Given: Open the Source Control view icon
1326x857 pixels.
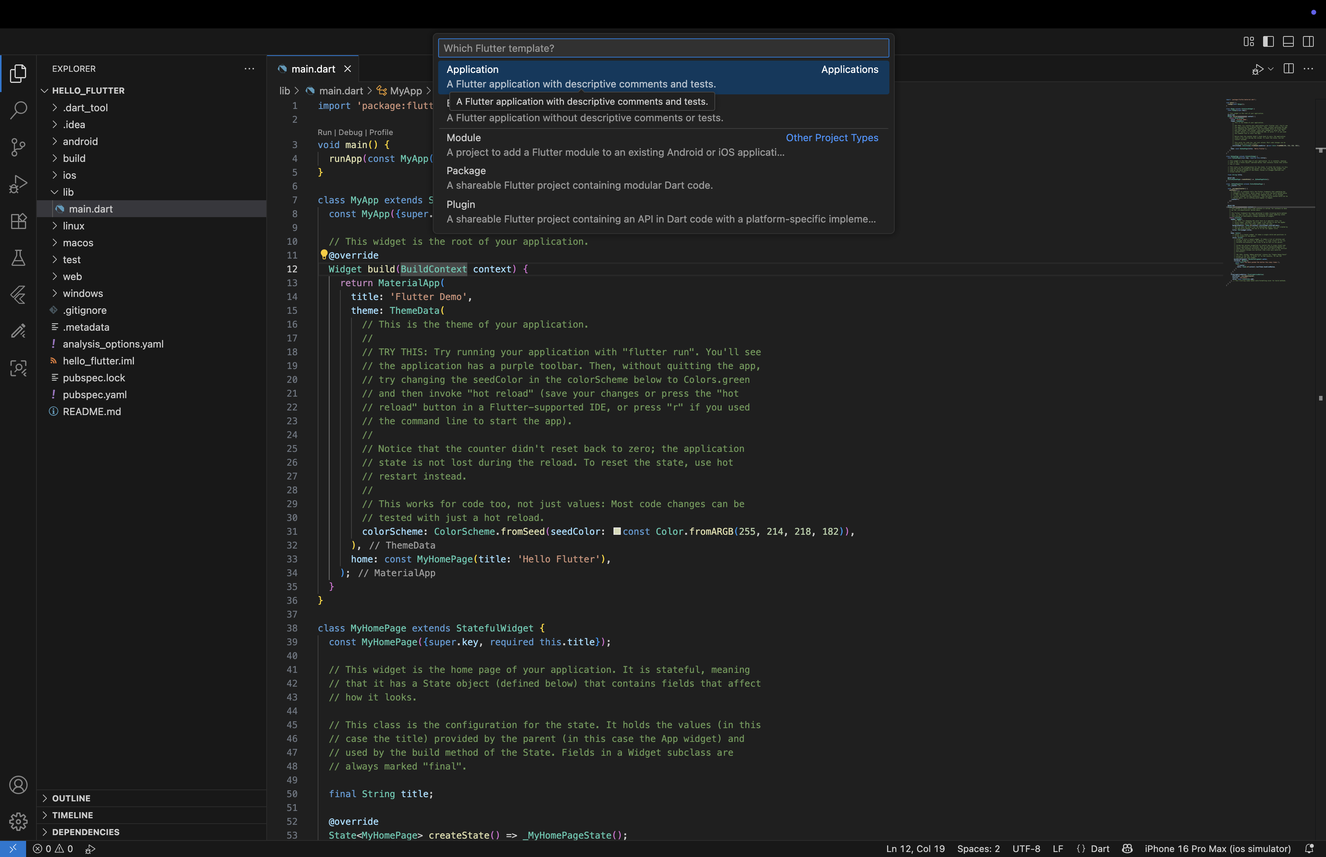Looking at the screenshot, I should (18, 147).
